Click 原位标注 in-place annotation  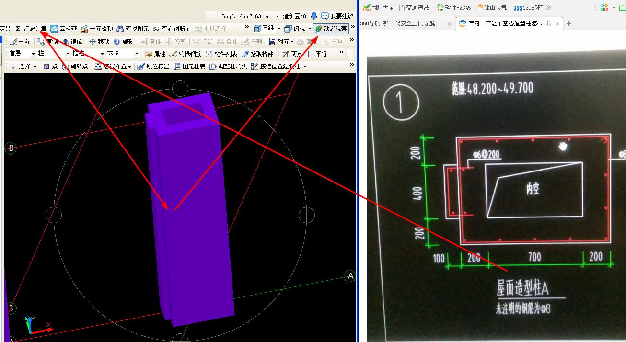153,67
